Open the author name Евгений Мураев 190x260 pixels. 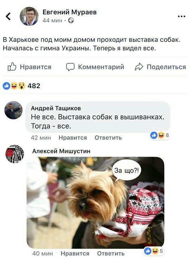point(70,12)
